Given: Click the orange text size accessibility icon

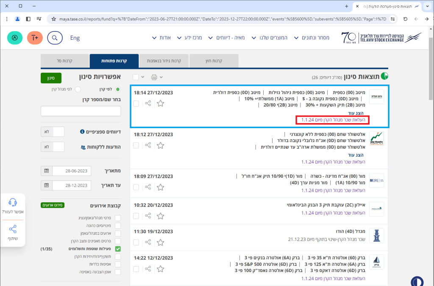Looking at the screenshot, I should coord(35,38).
